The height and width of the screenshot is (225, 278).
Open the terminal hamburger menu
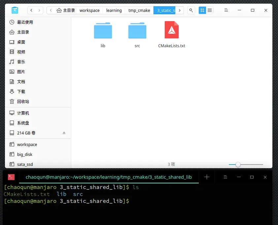click(x=226, y=177)
